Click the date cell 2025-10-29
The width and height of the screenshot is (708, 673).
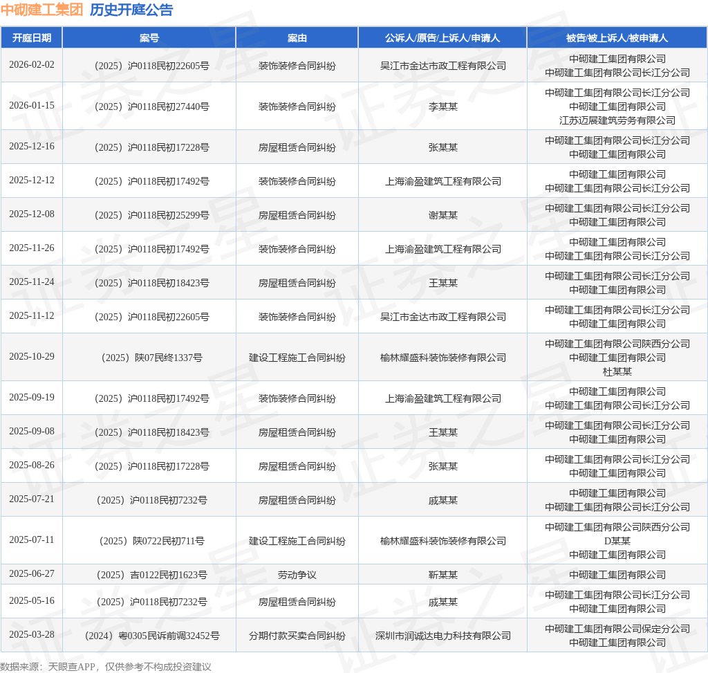[32, 356]
